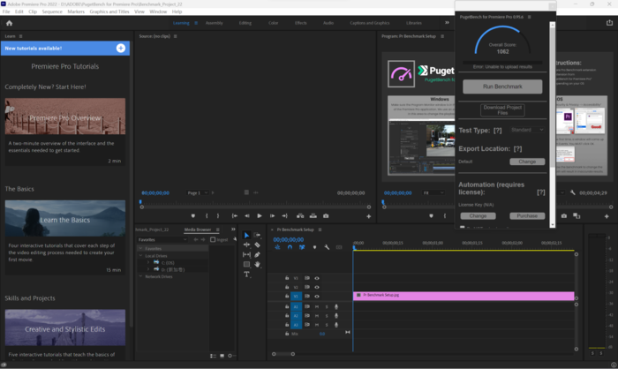Open Graphics and Titles menu
Image resolution: width=618 pixels, height=369 pixels.
pyautogui.click(x=109, y=11)
